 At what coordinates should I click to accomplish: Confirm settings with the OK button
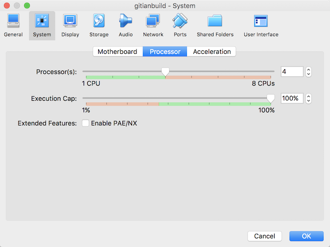pos(306,236)
